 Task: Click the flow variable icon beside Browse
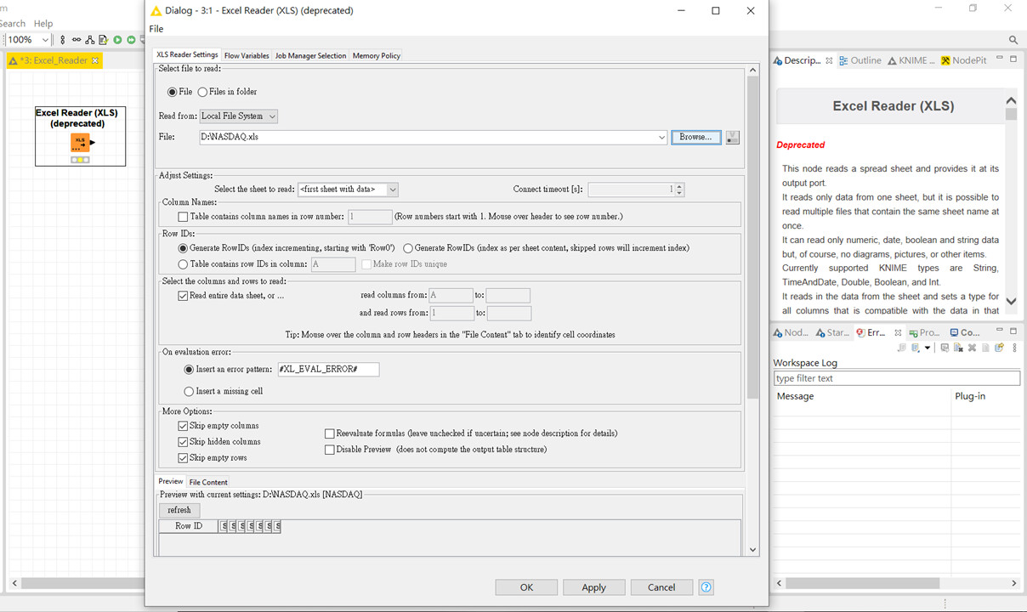732,137
